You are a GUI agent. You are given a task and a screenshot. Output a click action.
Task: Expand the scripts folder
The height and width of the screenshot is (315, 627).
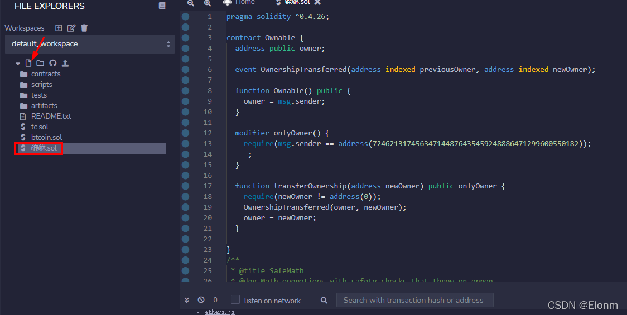tap(42, 85)
